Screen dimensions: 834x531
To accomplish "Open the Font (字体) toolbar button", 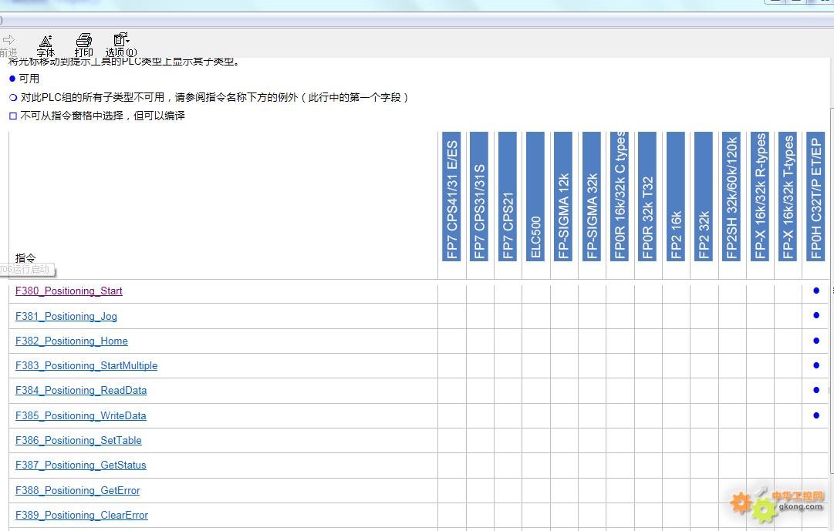I will coord(46,45).
